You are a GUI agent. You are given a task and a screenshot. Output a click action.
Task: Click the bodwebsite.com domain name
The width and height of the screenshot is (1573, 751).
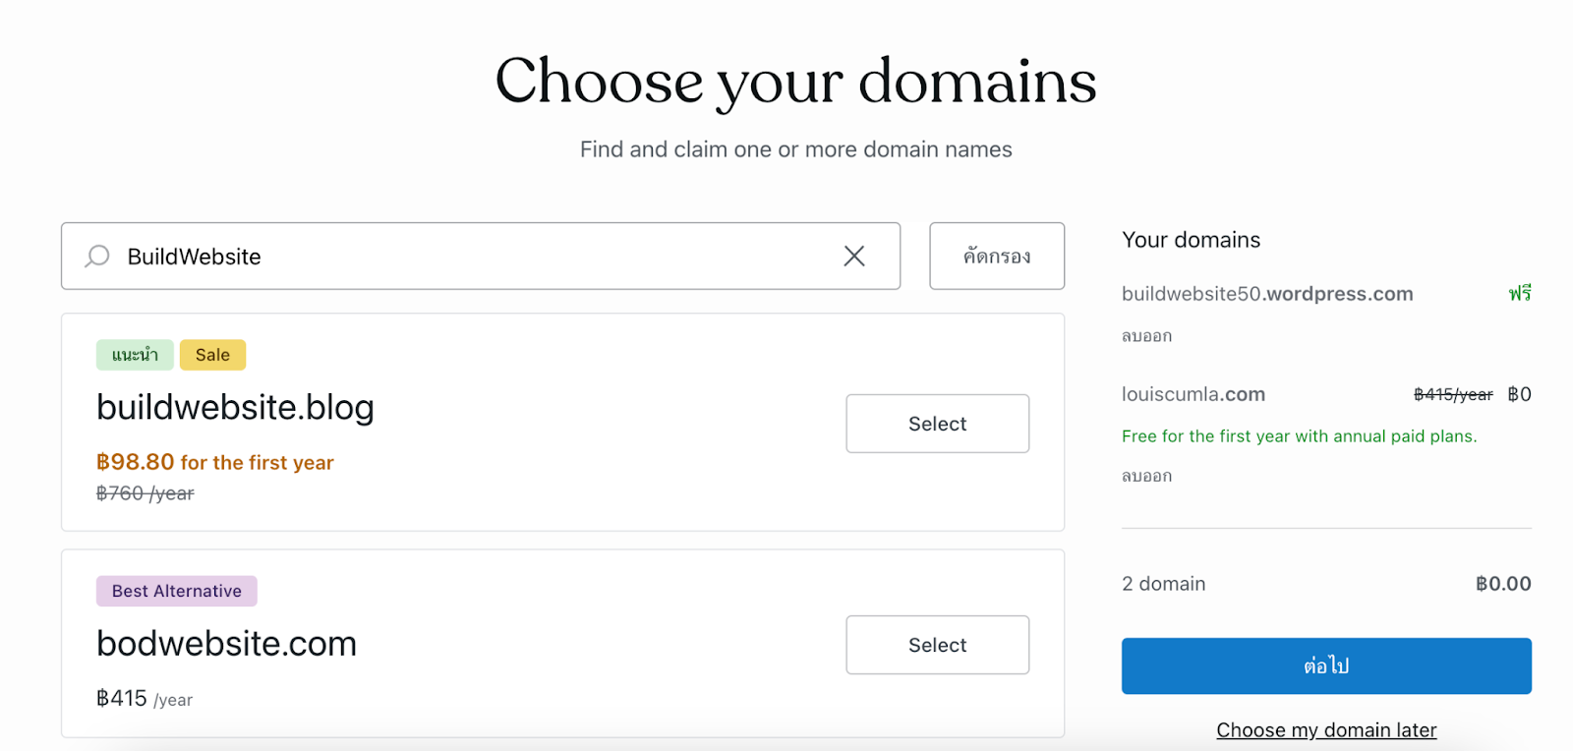click(x=226, y=644)
